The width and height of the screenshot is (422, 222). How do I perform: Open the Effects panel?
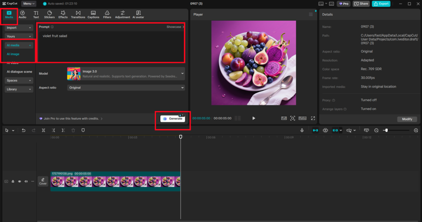coord(63,14)
